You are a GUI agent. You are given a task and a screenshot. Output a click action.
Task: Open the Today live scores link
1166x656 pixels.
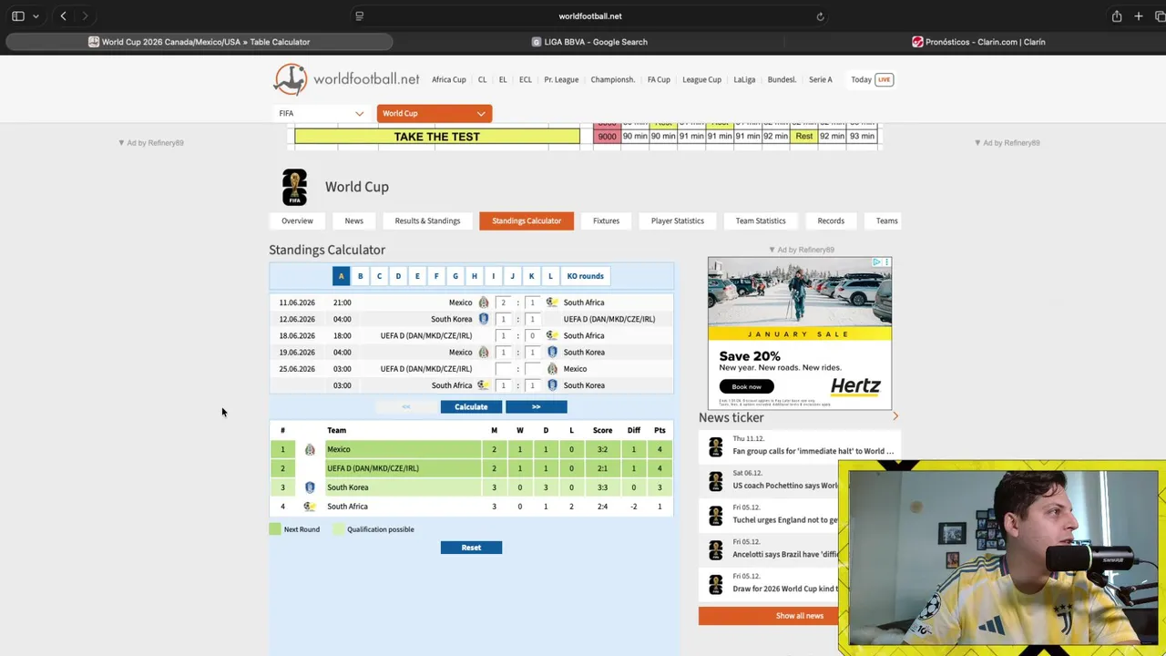(861, 79)
